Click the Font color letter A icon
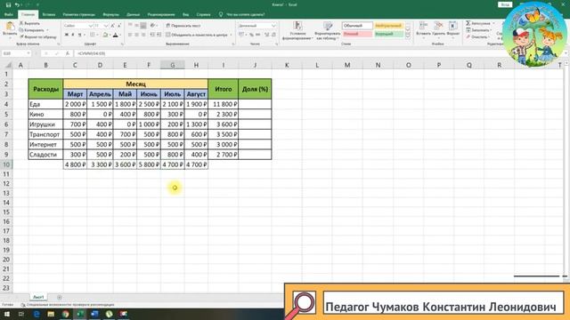570x320 pixels. point(115,35)
